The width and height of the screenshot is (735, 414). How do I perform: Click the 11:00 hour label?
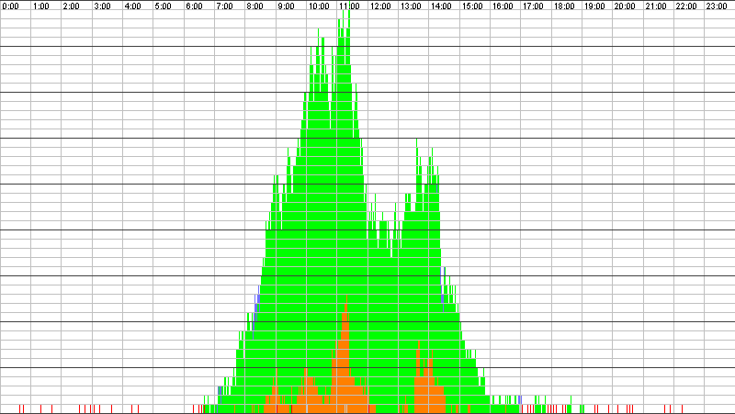tap(349, 6)
